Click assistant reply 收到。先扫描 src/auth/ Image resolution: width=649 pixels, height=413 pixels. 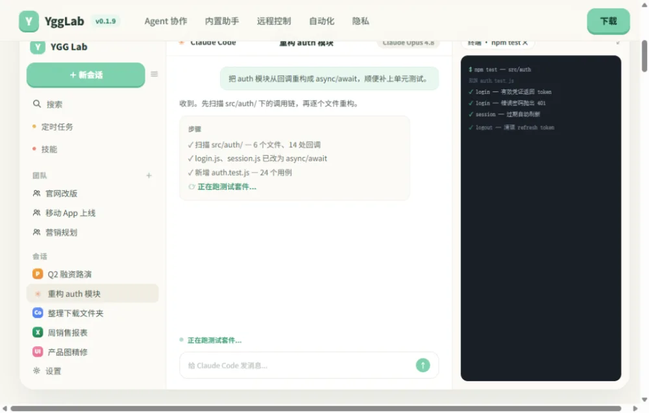coord(269,103)
